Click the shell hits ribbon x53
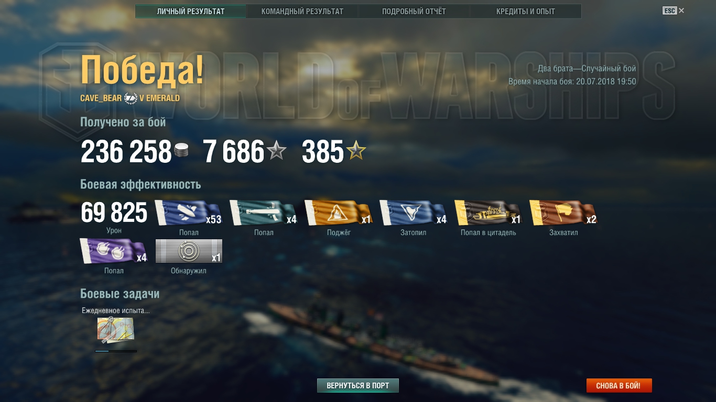 189,213
